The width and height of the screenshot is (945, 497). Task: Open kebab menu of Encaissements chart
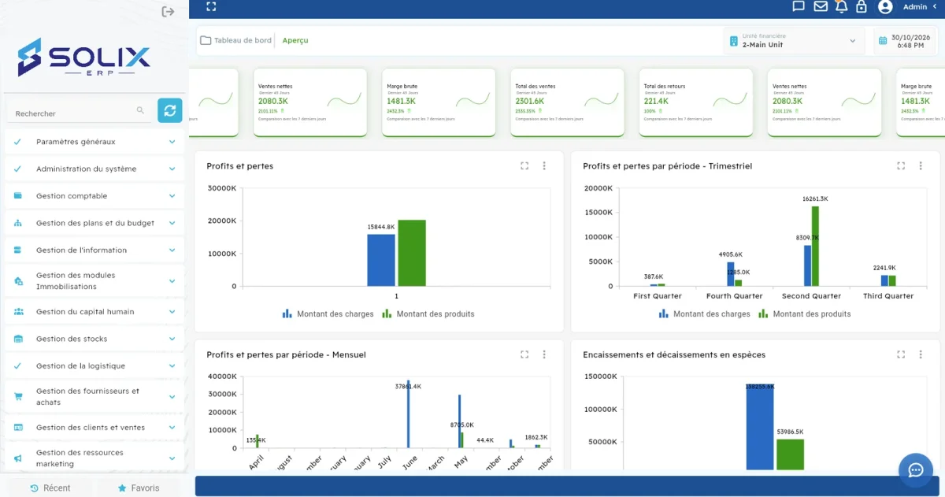click(x=921, y=354)
